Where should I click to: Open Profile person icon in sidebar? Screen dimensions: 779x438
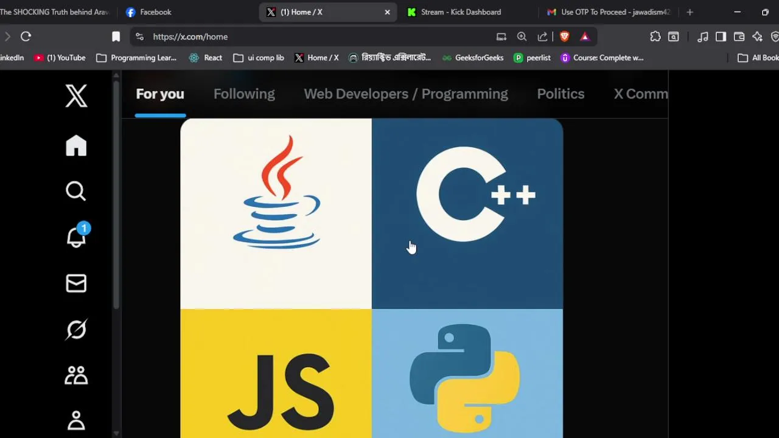[x=76, y=420]
